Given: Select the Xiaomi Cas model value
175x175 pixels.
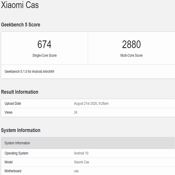Looking at the screenshot, I should click(81, 162).
